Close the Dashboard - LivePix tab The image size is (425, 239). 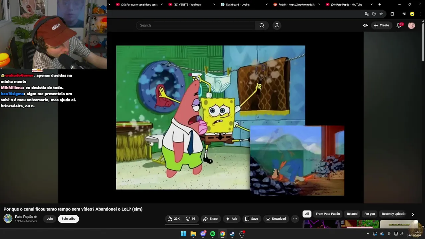click(267, 5)
